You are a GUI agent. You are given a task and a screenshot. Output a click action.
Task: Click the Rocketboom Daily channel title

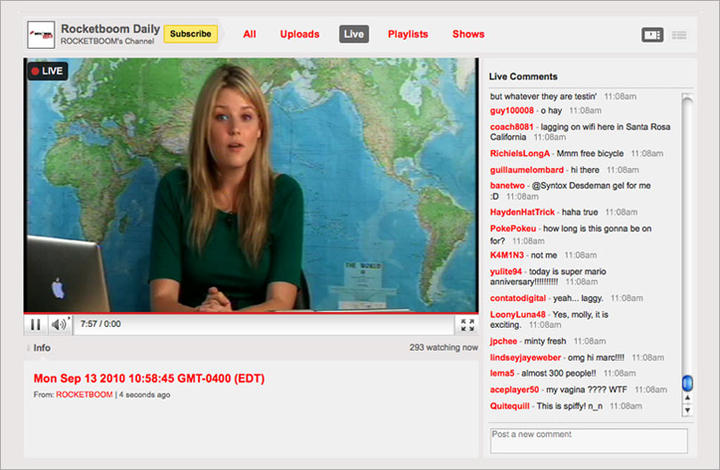pyautogui.click(x=110, y=29)
